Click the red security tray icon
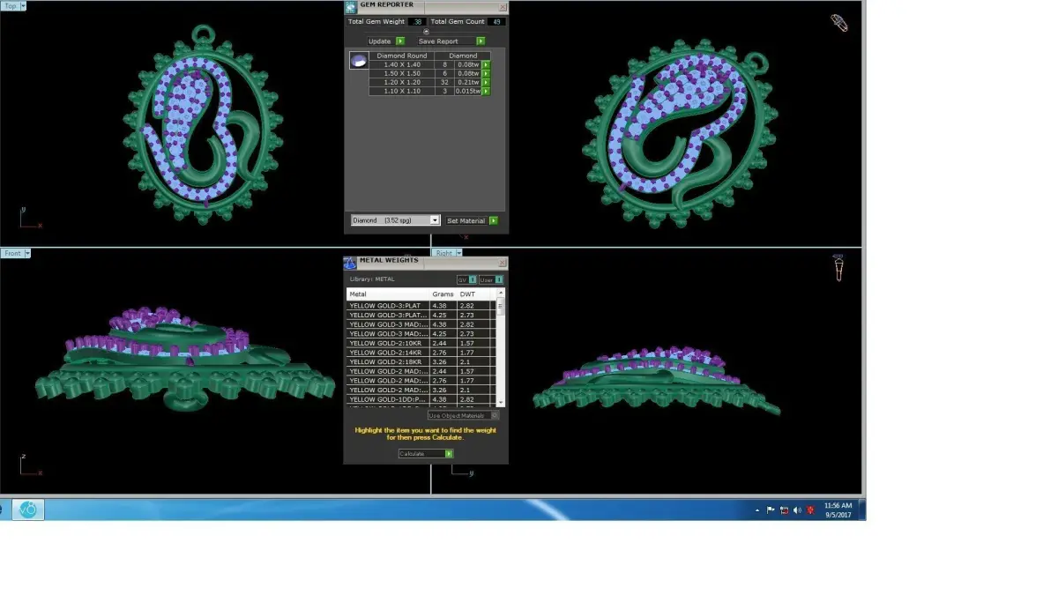 810,509
